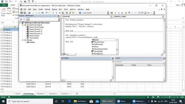This screenshot has height=104, width=185.
Task: Switch to Full Module View button
Action: tap(64, 54)
